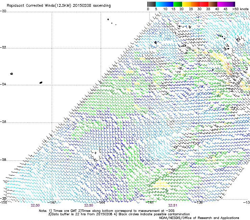
Task: Click the '-26' latitude label
Action: click(x=3, y=122)
